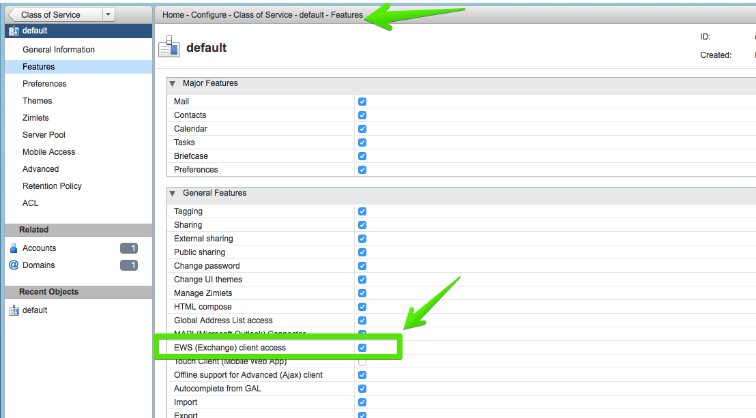Image resolution: width=756 pixels, height=418 pixels.
Task: Uncheck the Calendar feature checkbox
Action: (362, 129)
